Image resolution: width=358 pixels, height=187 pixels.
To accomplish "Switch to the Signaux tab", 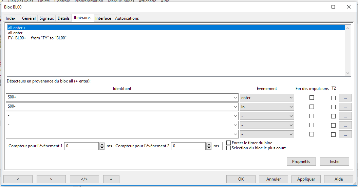I will coord(46,18).
